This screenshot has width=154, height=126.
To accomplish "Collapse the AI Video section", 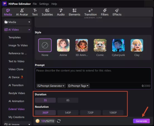I will [18, 30].
